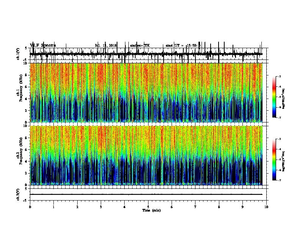Click the "2" kHz tick on ch.2 spectrogram
The image size is (300, 232).
pyautogui.click(x=27, y=173)
